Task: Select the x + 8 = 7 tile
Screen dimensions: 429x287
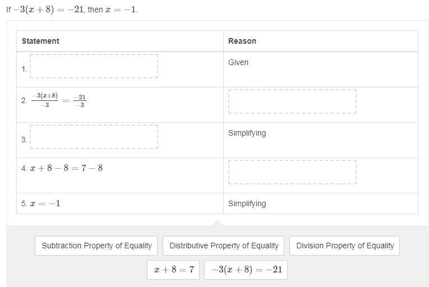Action: [x=173, y=270]
